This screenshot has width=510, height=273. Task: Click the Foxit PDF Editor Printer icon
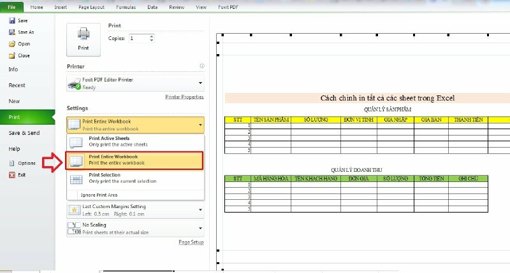tap(74, 83)
